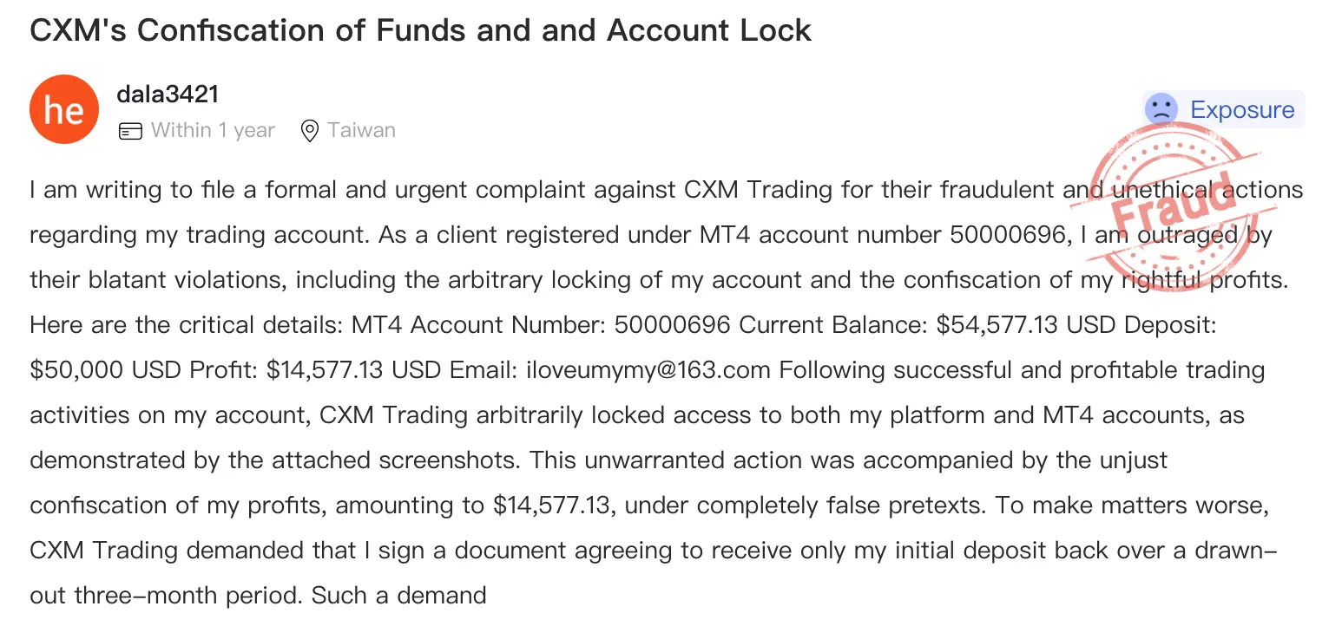
Task: Click the Taiwan location text
Action: coord(361,131)
